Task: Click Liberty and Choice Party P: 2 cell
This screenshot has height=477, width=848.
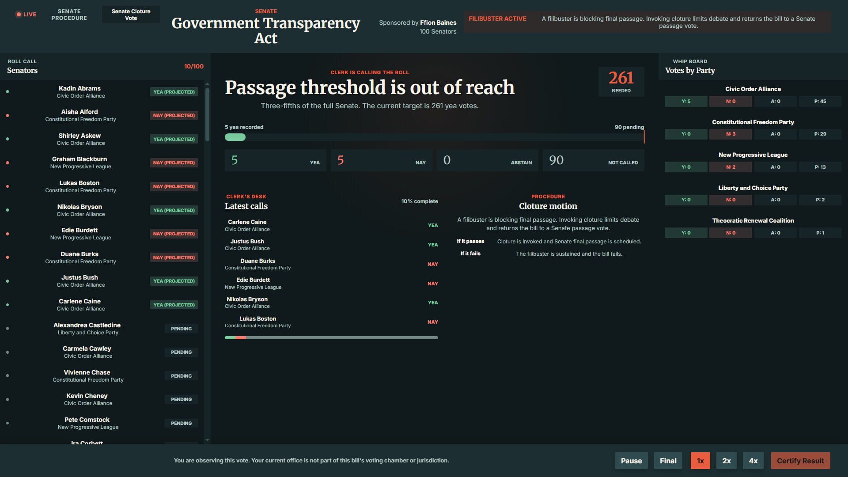Action: pyautogui.click(x=820, y=200)
